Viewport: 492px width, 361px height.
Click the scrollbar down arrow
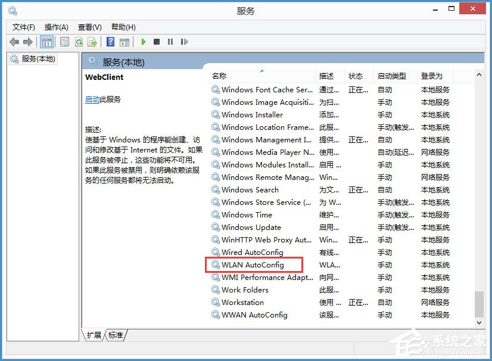tap(478, 322)
